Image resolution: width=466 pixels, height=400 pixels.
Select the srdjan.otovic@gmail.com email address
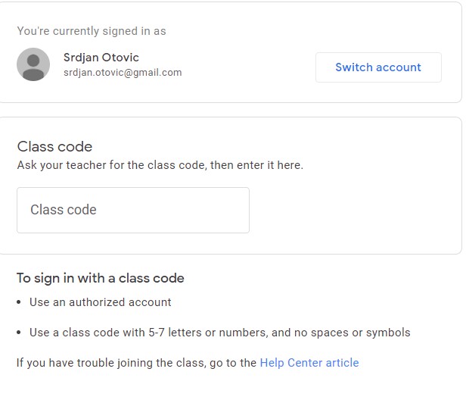pos(123,73)
